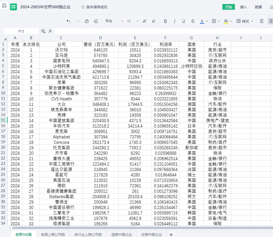Click the cell containing 沃尔玛

pyautogui.click(x=61, y=50)
